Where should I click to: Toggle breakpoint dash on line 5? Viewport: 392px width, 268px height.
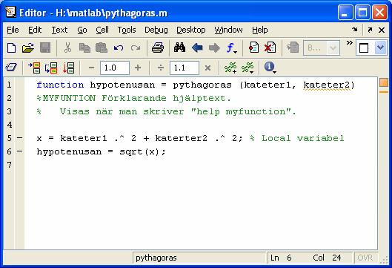[x=19, y=138]
